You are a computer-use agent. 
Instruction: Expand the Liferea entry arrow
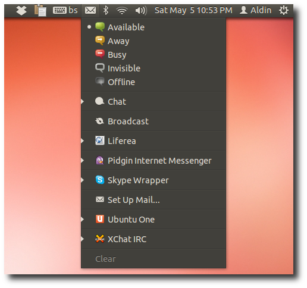(x=83, y=141)
